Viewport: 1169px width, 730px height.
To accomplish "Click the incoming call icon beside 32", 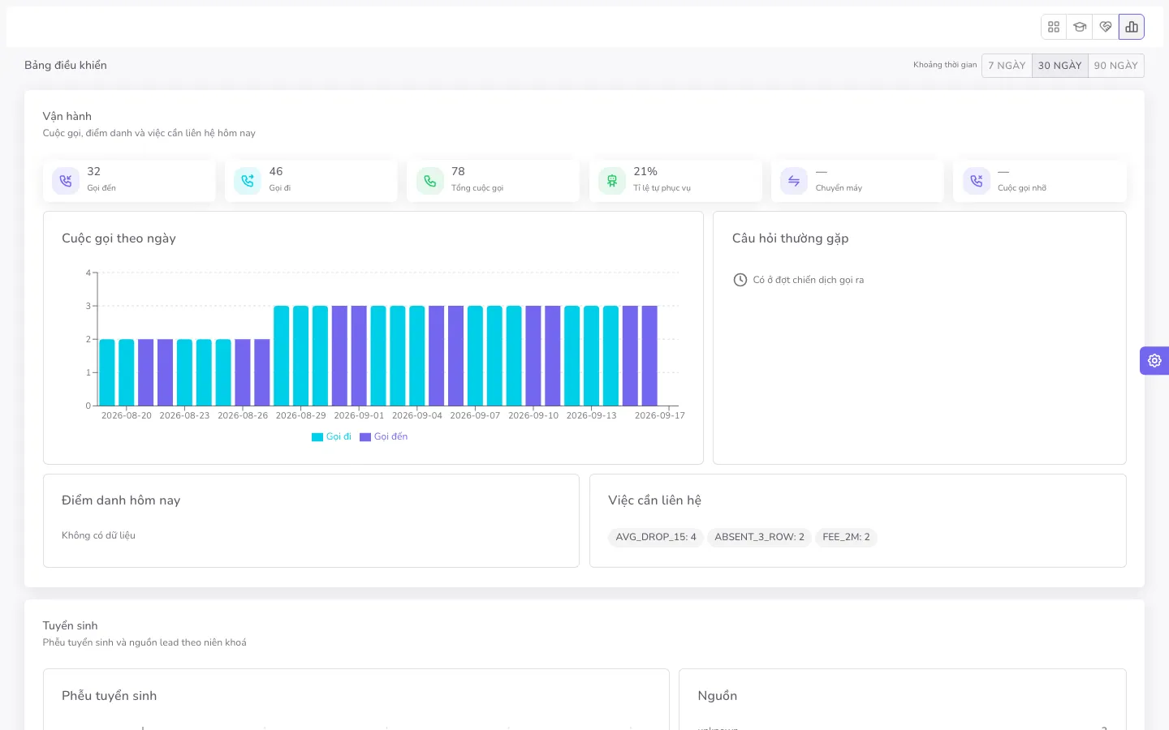I will click(x=66, y=181).
